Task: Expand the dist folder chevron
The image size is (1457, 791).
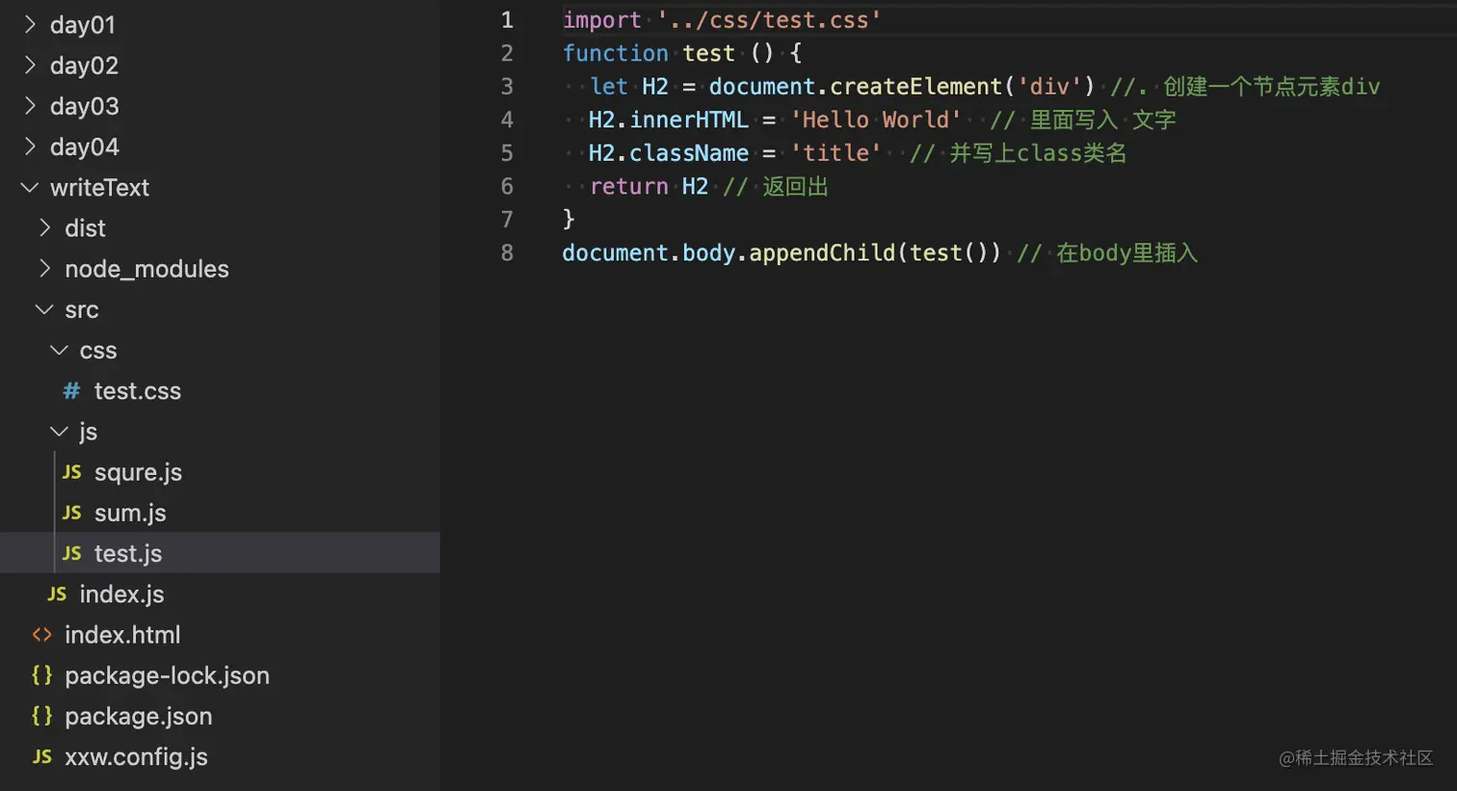Action: click(x=44, y=227)
